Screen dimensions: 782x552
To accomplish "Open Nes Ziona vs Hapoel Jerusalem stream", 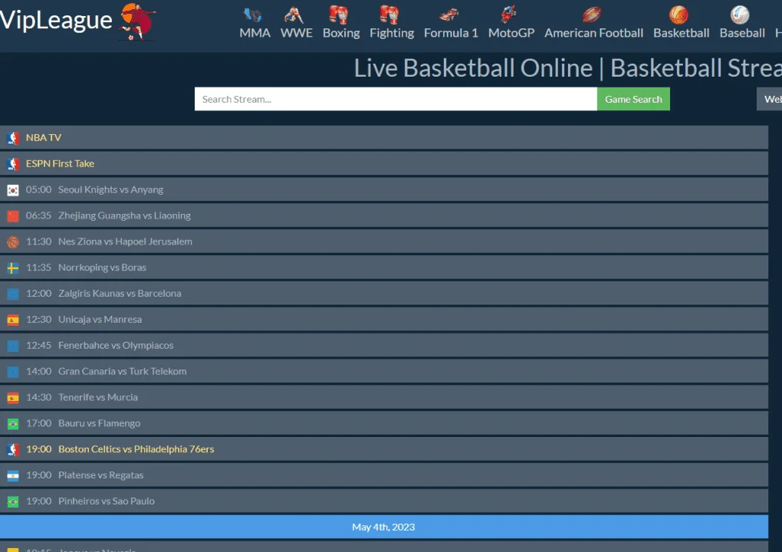I will coord(384,242).
